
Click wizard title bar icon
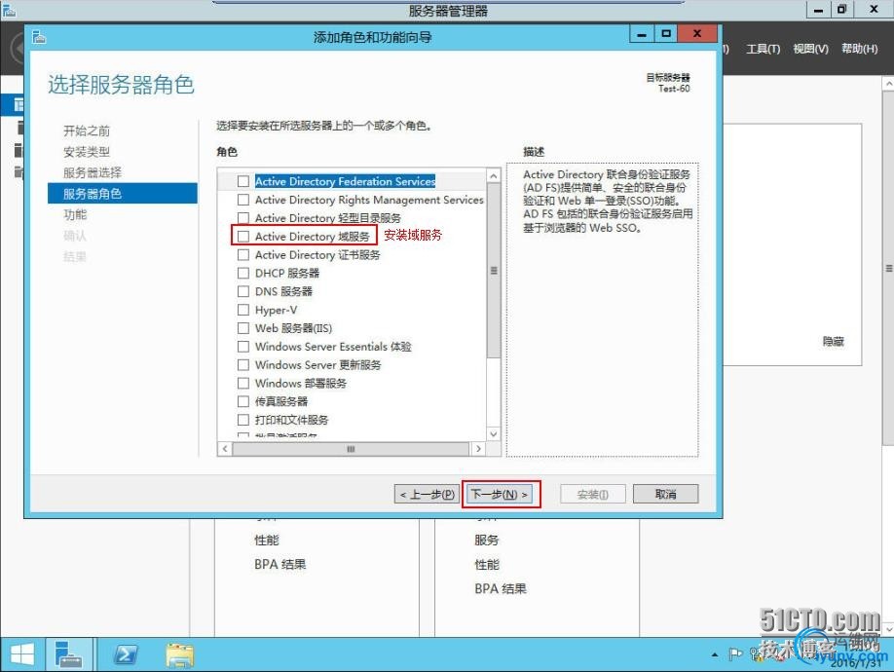(x=39, y=37)
